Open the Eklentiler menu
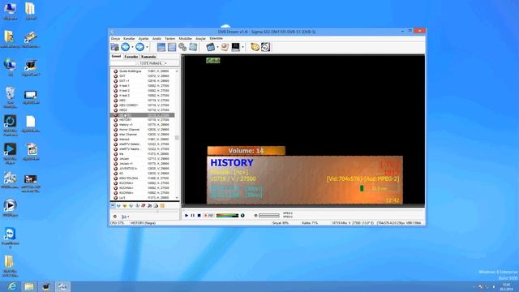 (x=217, y=39)
